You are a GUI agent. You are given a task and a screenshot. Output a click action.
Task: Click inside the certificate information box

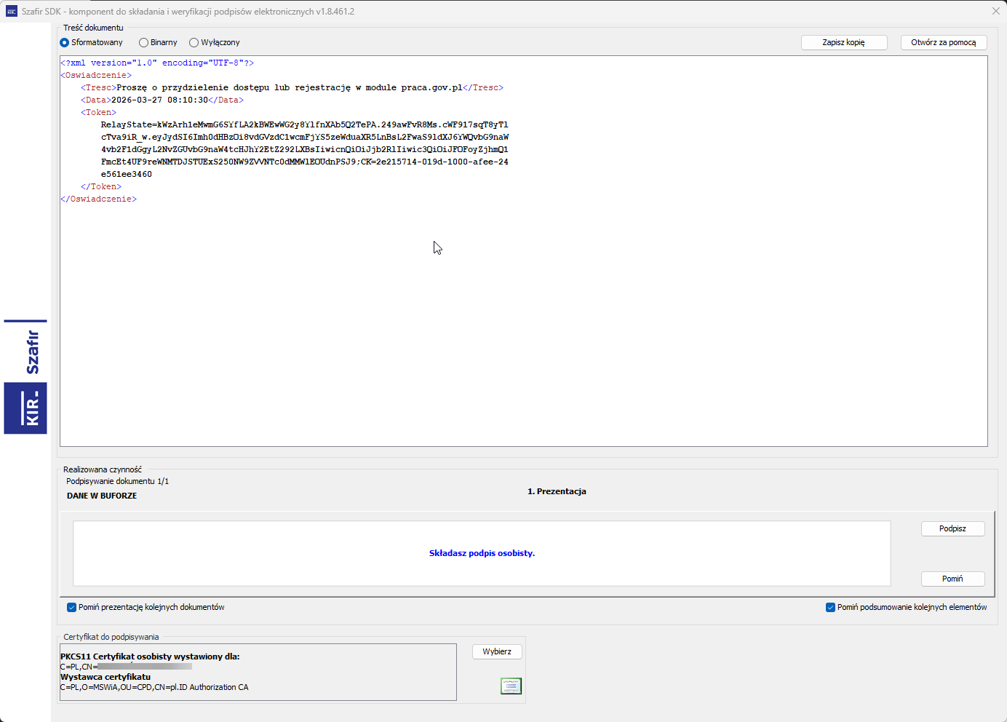tap(258, 672)
